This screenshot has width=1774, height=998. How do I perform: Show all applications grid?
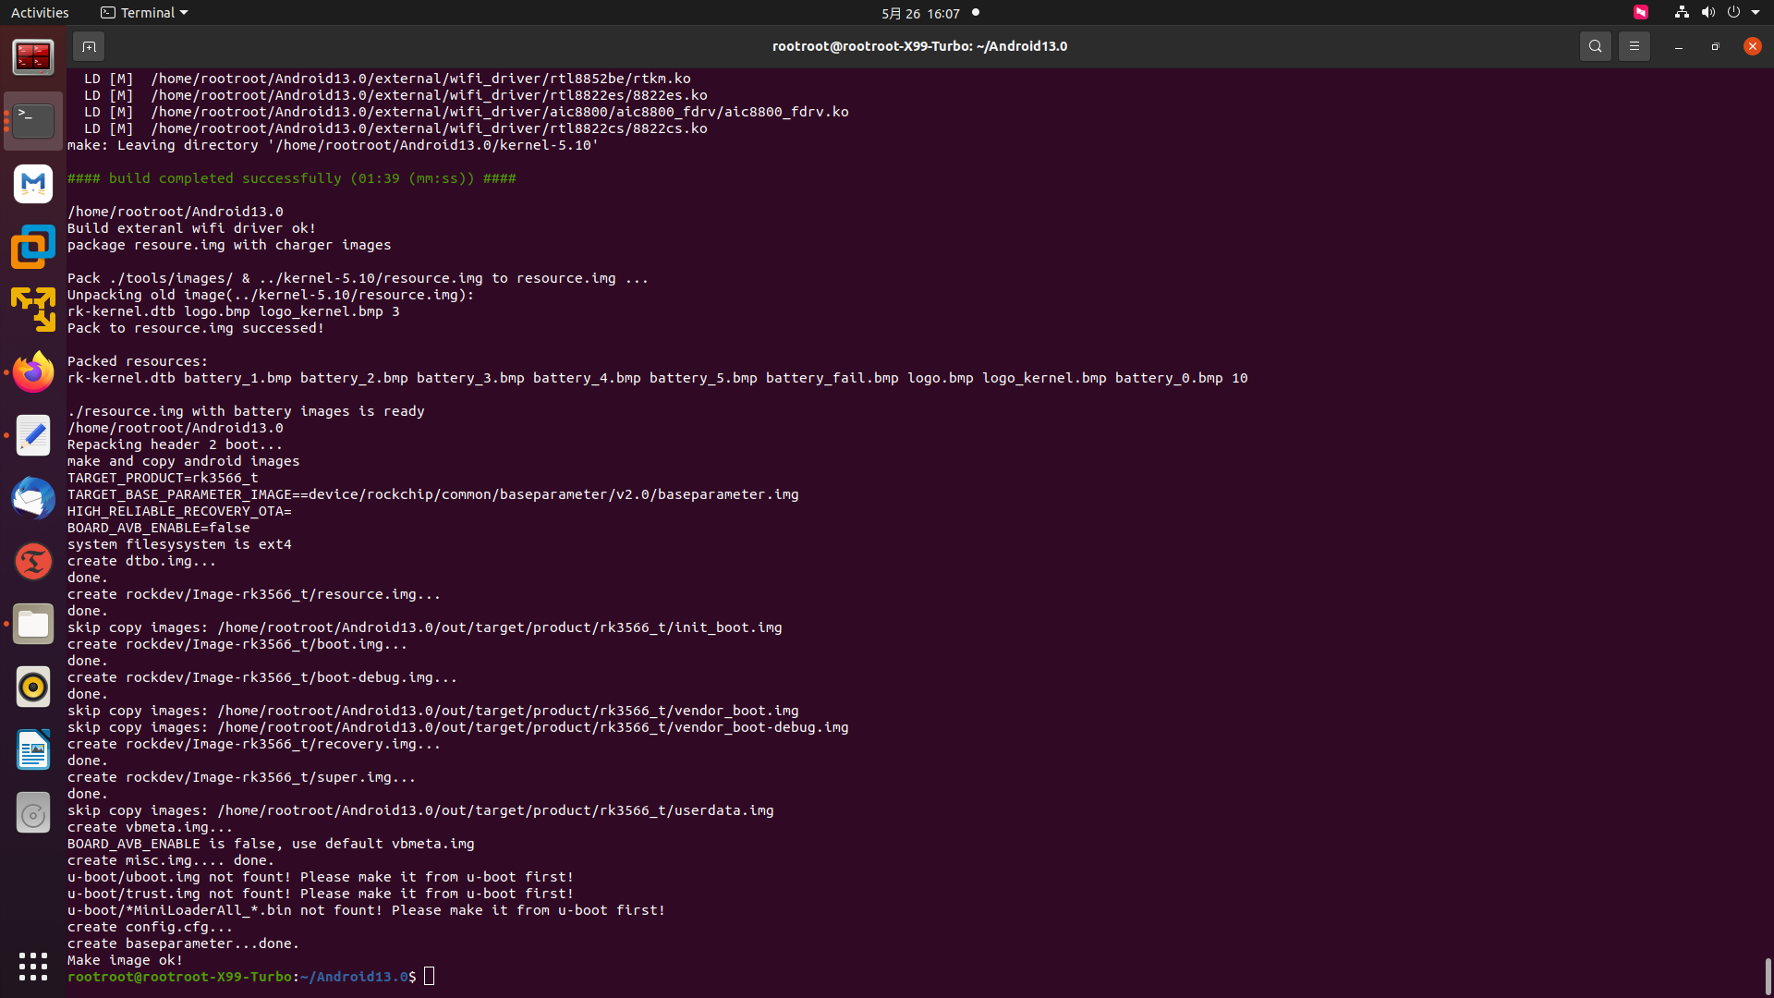pyautogui.click(x=33, y=966)
